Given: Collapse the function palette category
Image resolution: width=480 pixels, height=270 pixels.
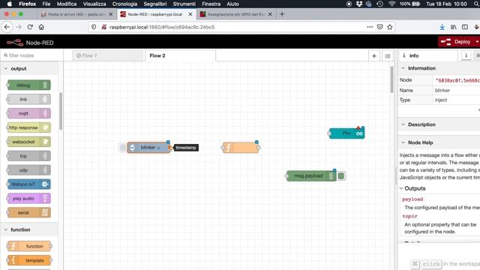Looking at the screenshot, I should tap(29, 229).
